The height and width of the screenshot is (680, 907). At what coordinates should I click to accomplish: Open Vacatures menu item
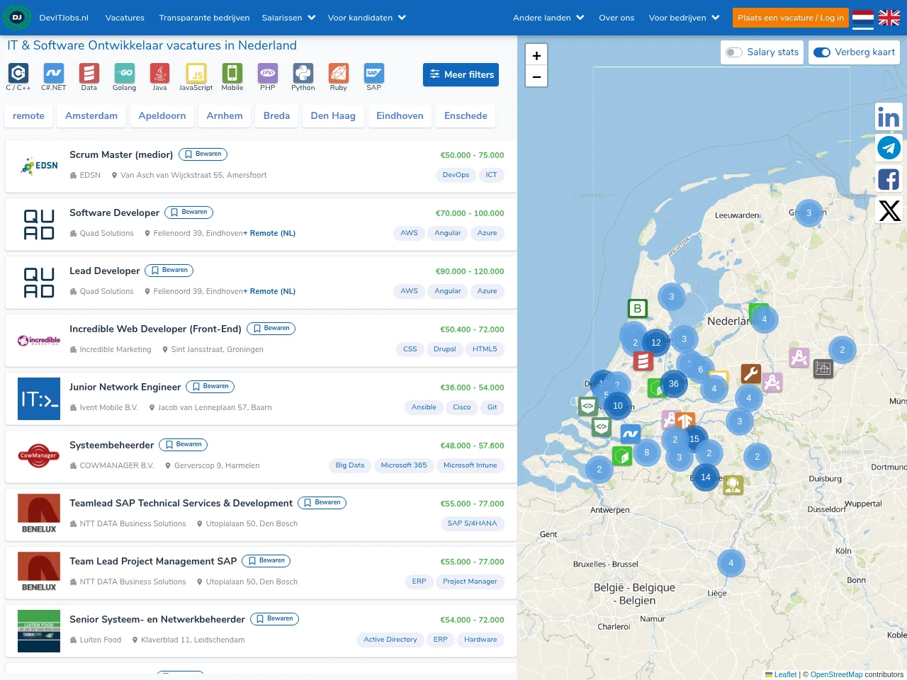[x=125, y=18]
